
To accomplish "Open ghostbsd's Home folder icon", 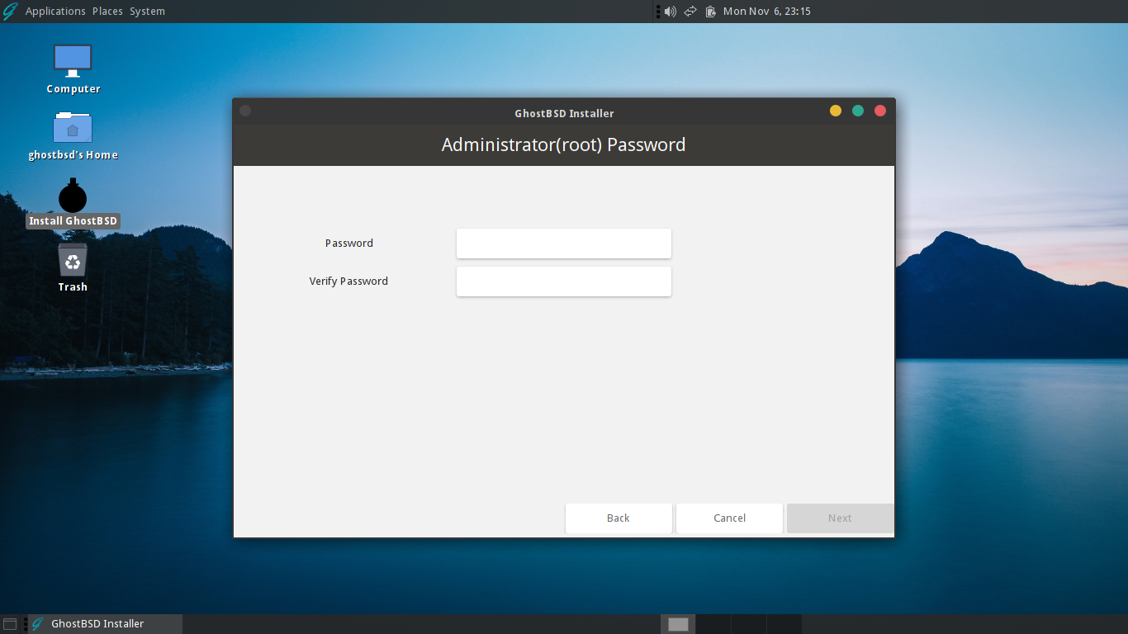I will (x=73, y=127).
